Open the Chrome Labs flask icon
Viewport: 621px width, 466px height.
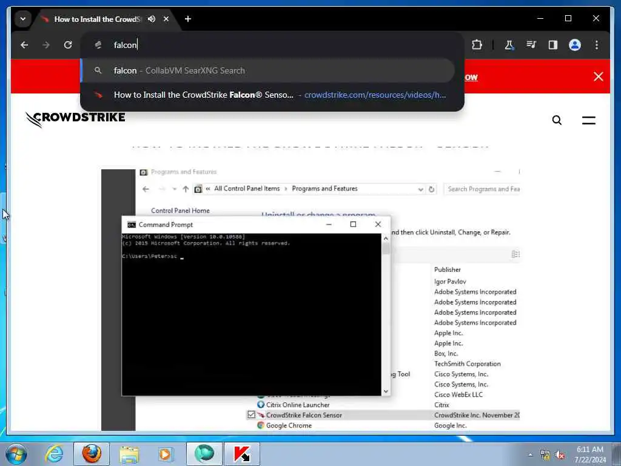[x=509, y=45]
